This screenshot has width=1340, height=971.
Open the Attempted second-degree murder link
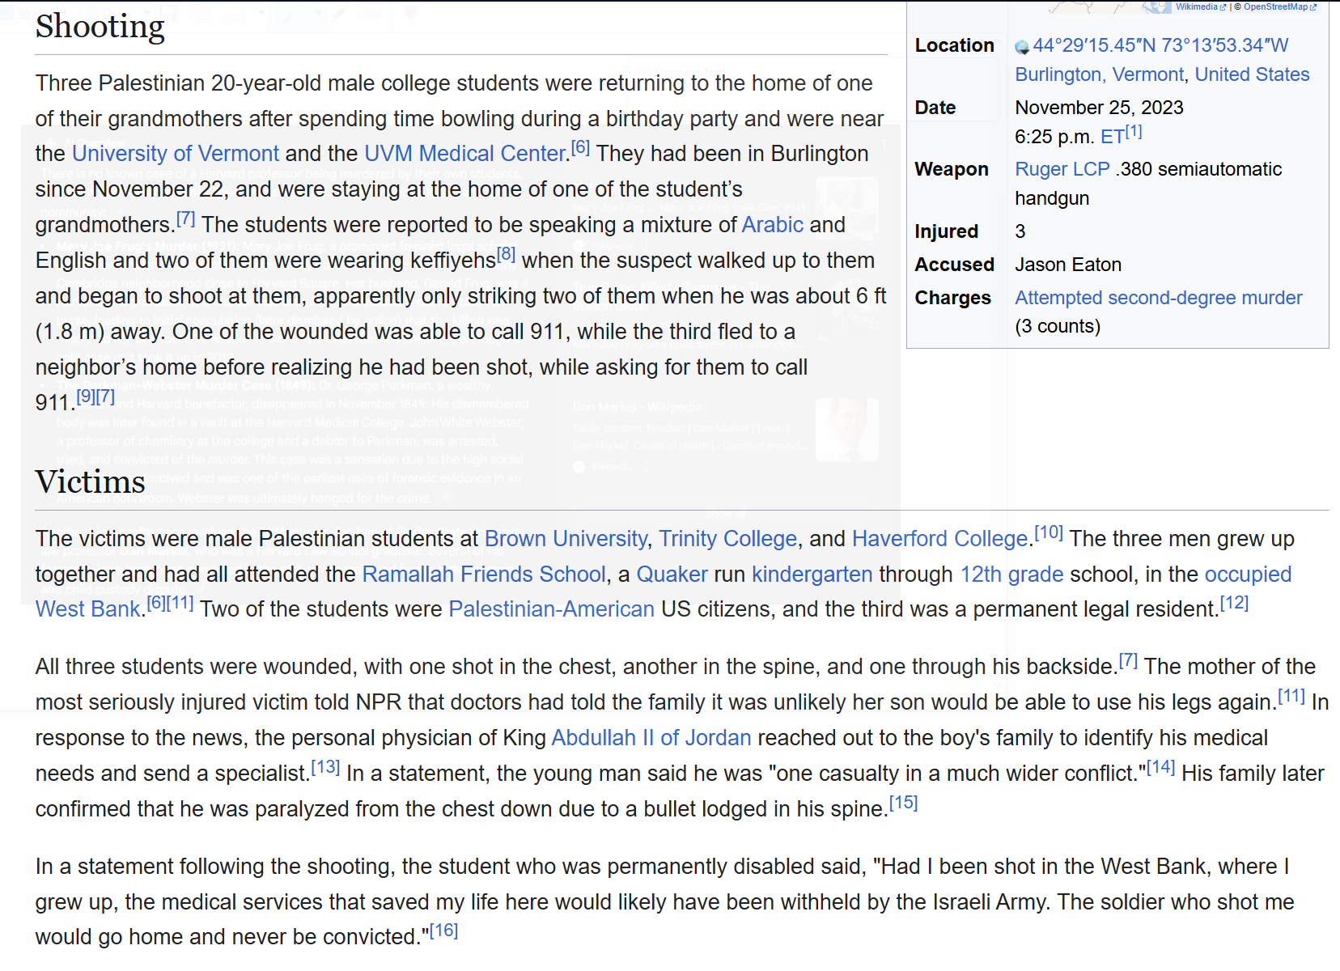click(1159, 298)
